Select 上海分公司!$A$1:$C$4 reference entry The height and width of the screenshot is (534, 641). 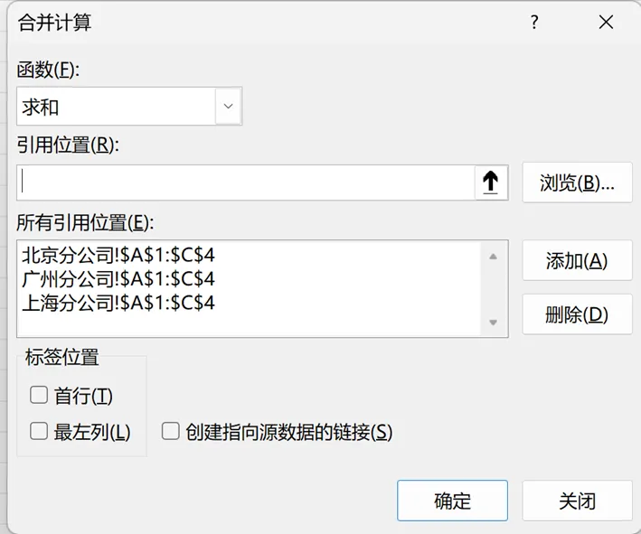point(118,303)
